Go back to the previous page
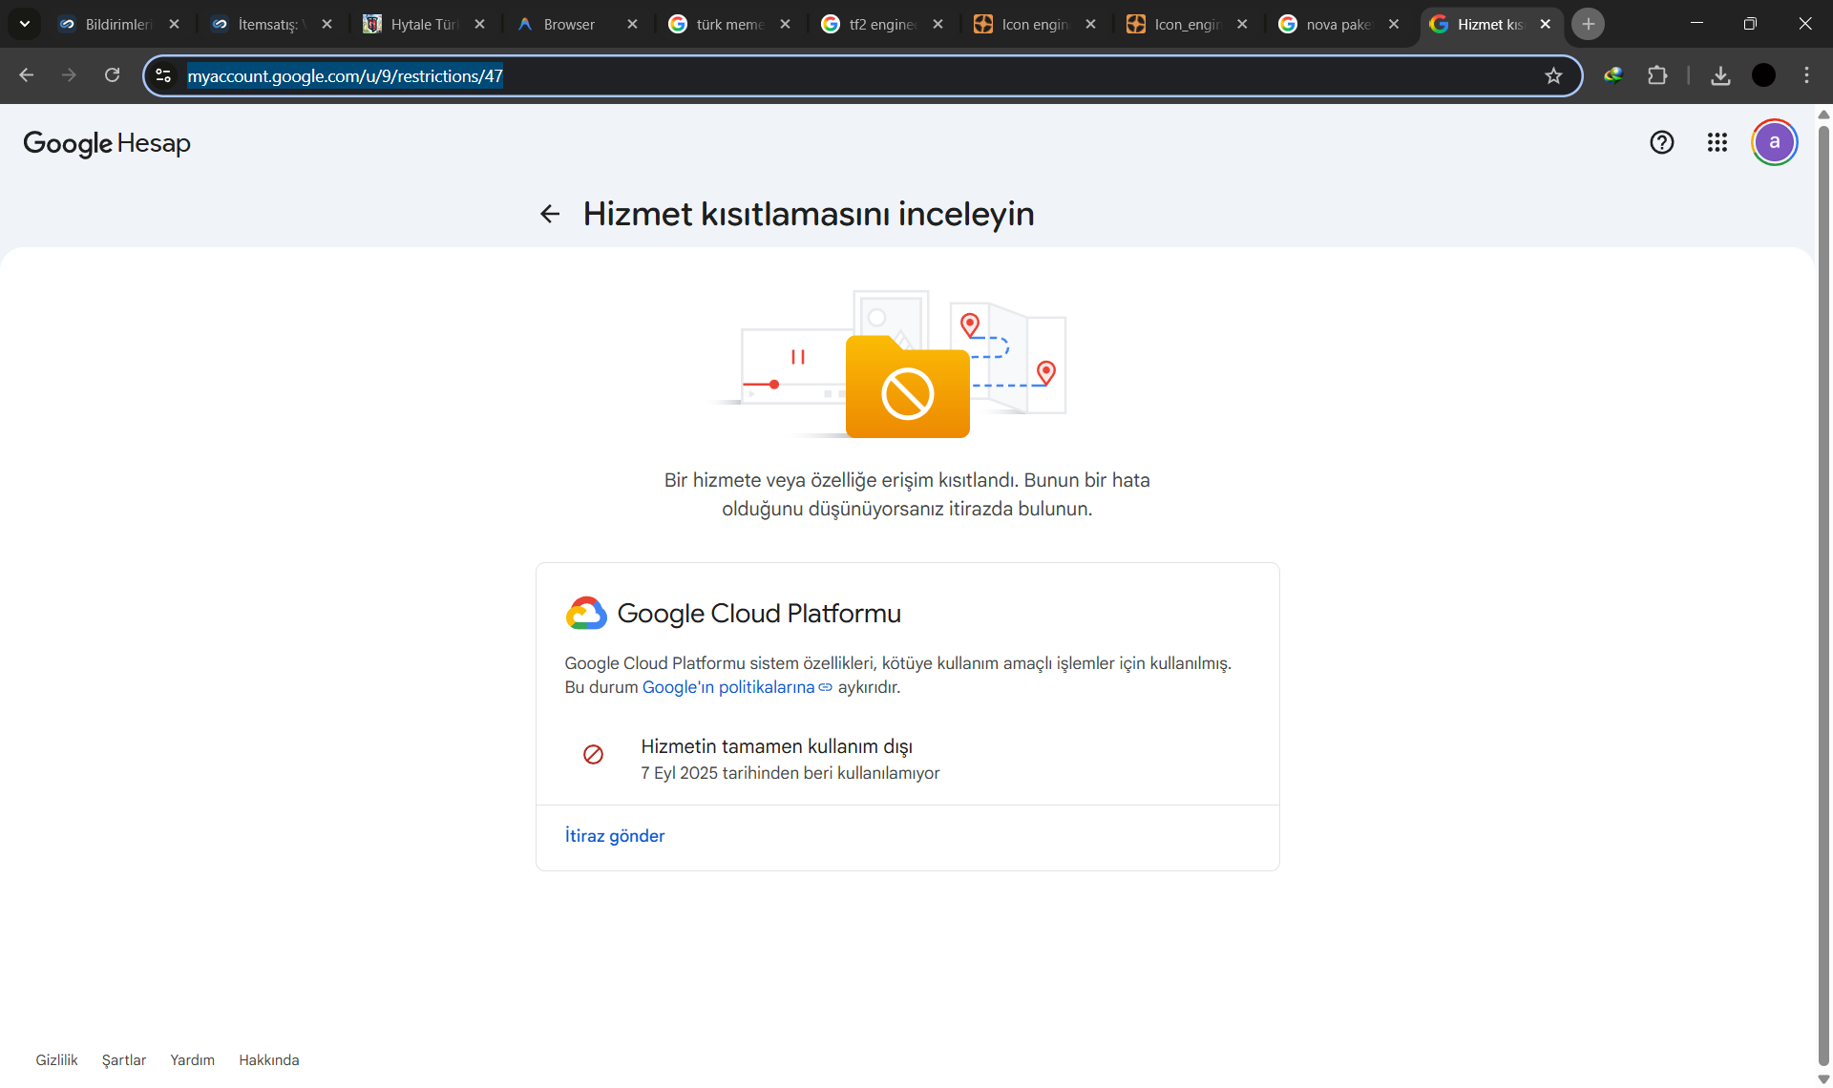Image resolution: width=1833 pixels, height=1088 pixels. pos(27,75)
